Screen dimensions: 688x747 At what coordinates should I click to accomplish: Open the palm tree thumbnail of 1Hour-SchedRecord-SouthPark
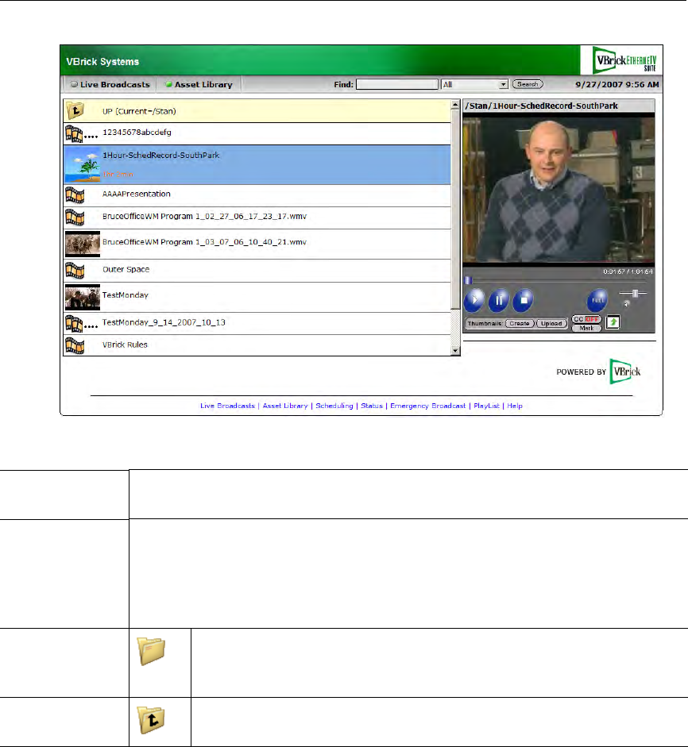[x=82, y=165]
